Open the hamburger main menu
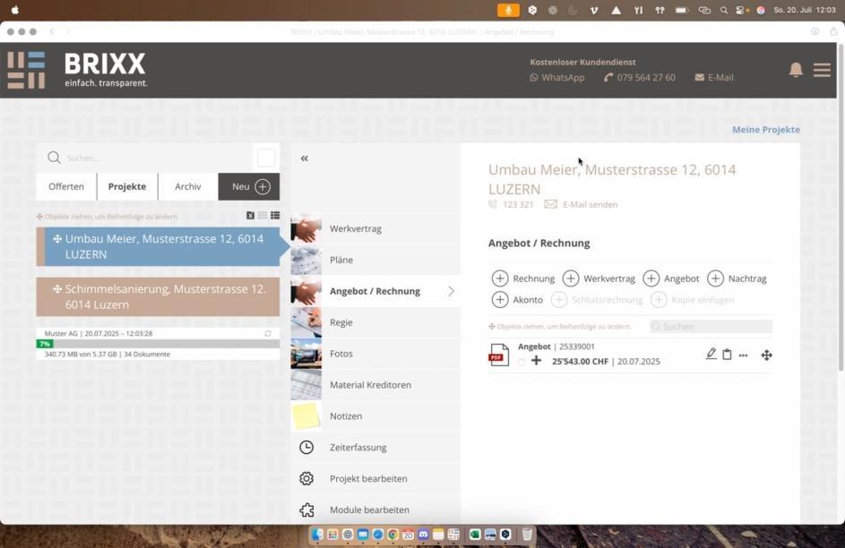Screen dimensions: 845x548 (x=822, y=70)
